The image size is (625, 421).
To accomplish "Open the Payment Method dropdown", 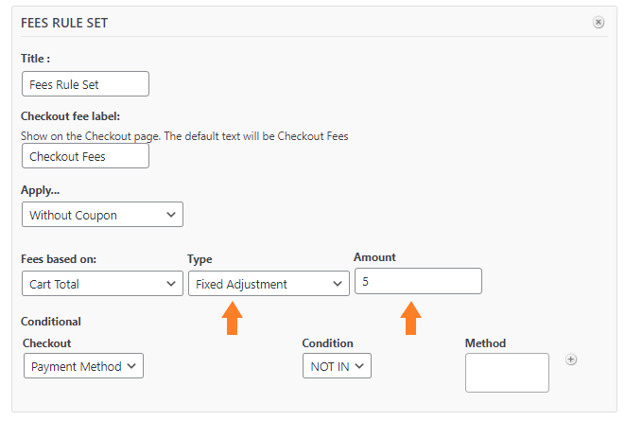I will point(83,365).
